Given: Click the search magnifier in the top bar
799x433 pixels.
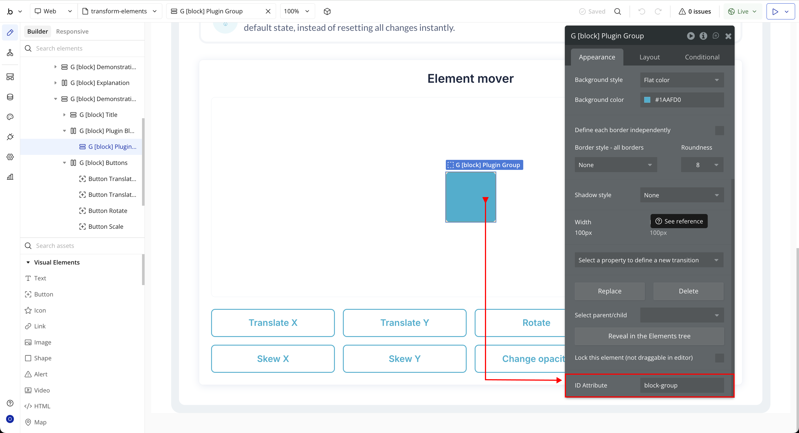Looking at the screenshot, I should coord(618,11).
